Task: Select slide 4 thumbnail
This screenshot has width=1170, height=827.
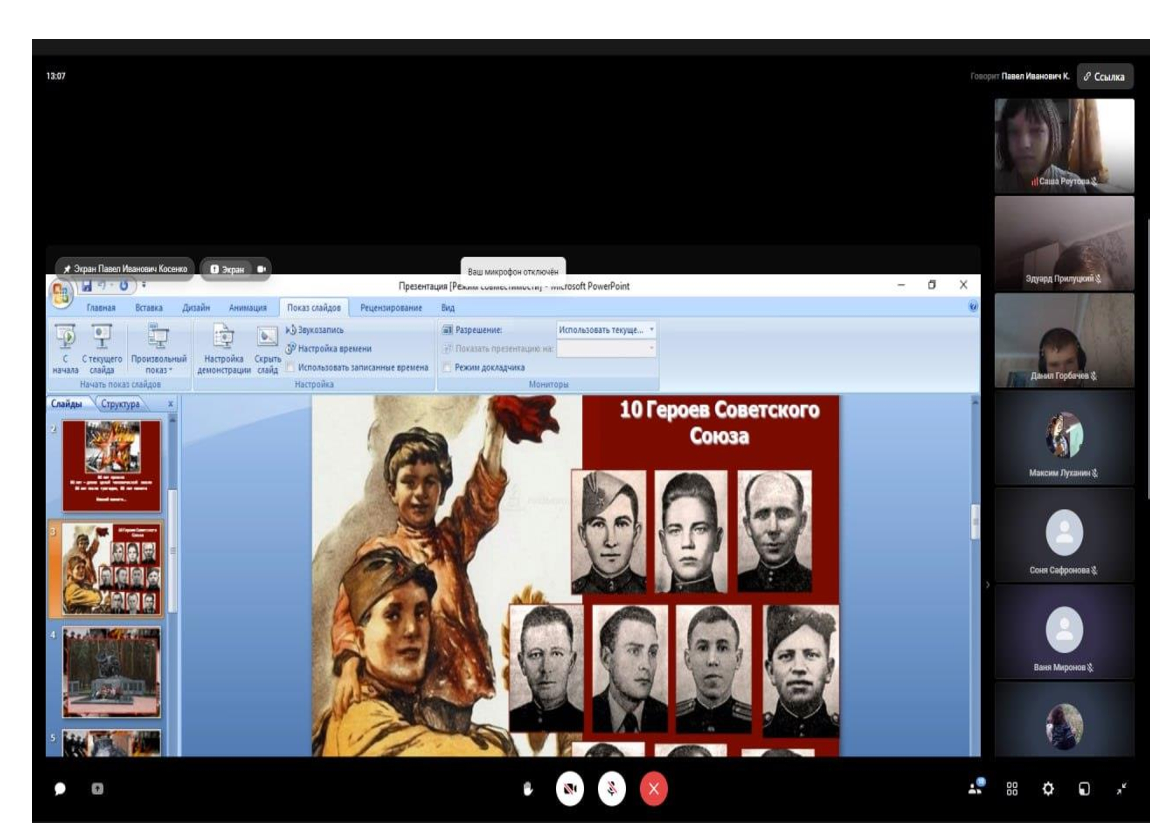Action: click(x=111, y=672)
